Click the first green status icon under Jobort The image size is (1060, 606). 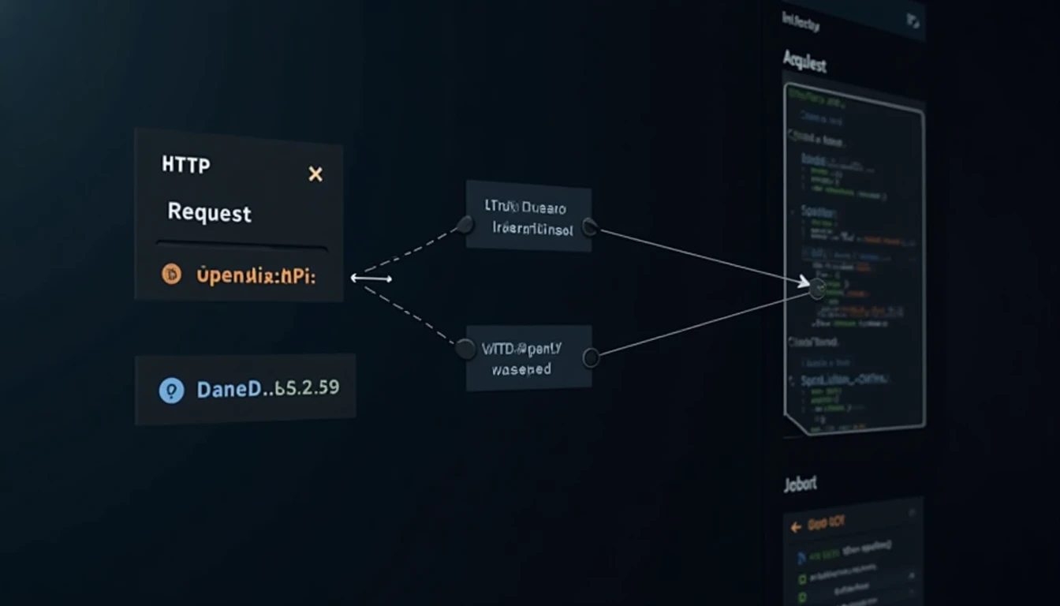[802, 579]
